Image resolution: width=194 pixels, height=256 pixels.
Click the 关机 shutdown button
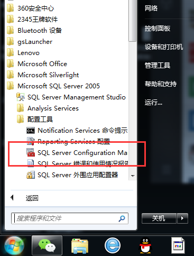click(159, 218)
